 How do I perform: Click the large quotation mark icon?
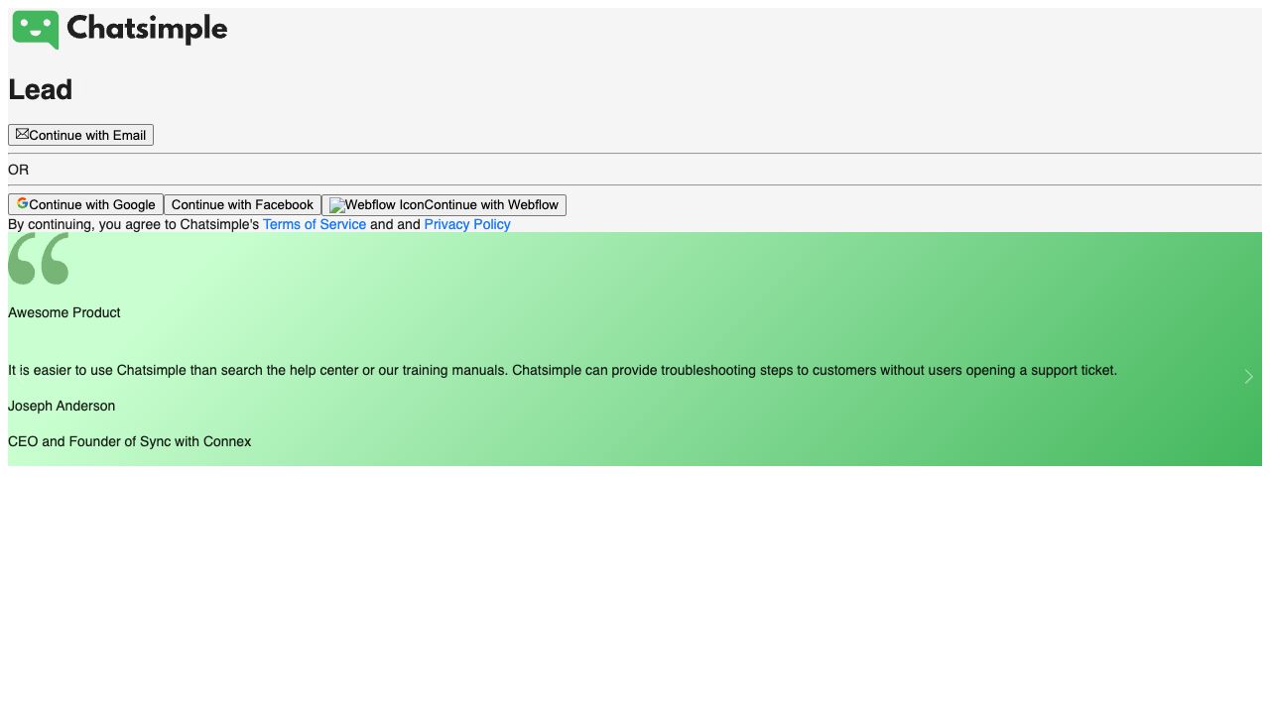click(39, 259)
